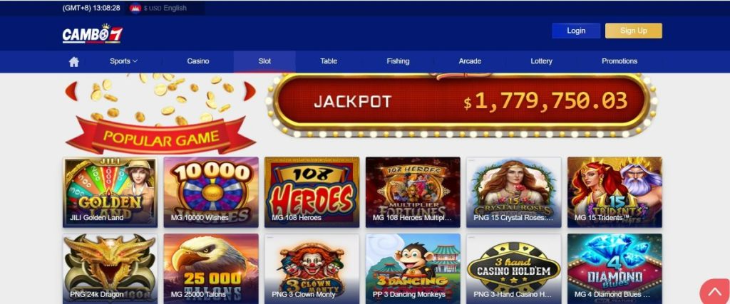The height and width of the screenshot is (304, 730).
Task: Launch MG 10000 Wishes slot
Action: (211, 192)
